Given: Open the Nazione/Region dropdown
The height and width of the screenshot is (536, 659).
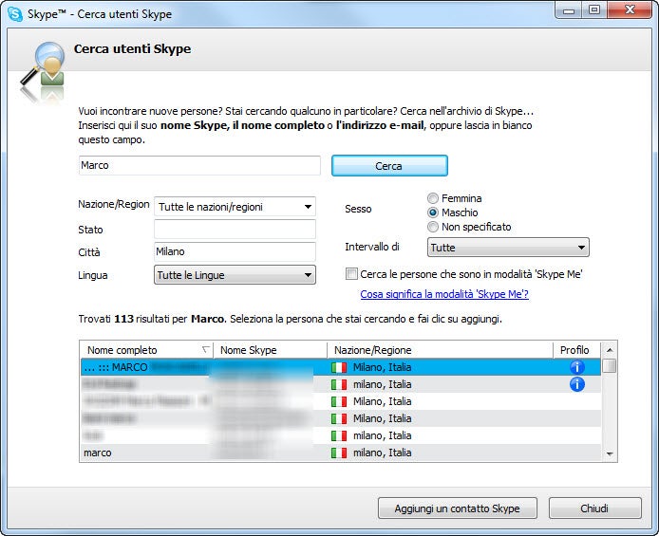Looking at the screenshot, I should (x=235, y=207).
